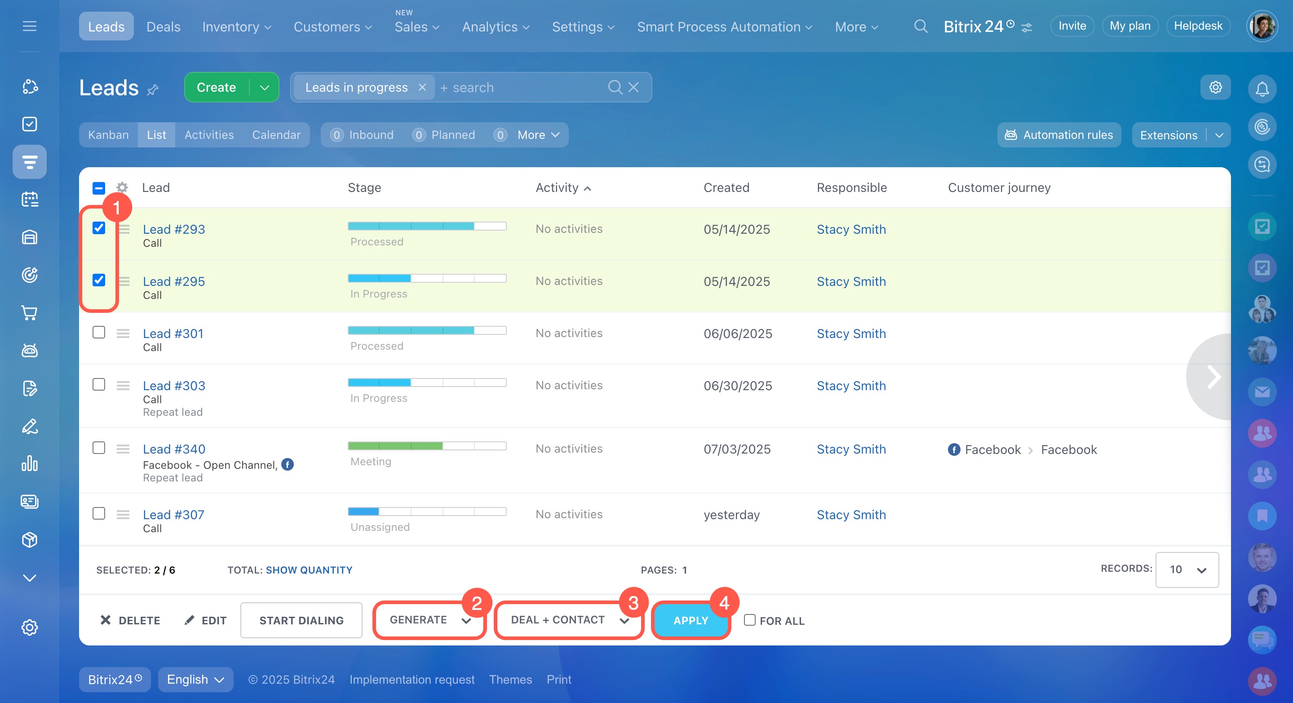1293x703 pixels.
Task: Open the records per page dropdown
Action: (x=1186, y=570)
